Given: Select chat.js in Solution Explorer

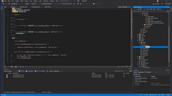Looking at the screenshot, I should 144,29.
